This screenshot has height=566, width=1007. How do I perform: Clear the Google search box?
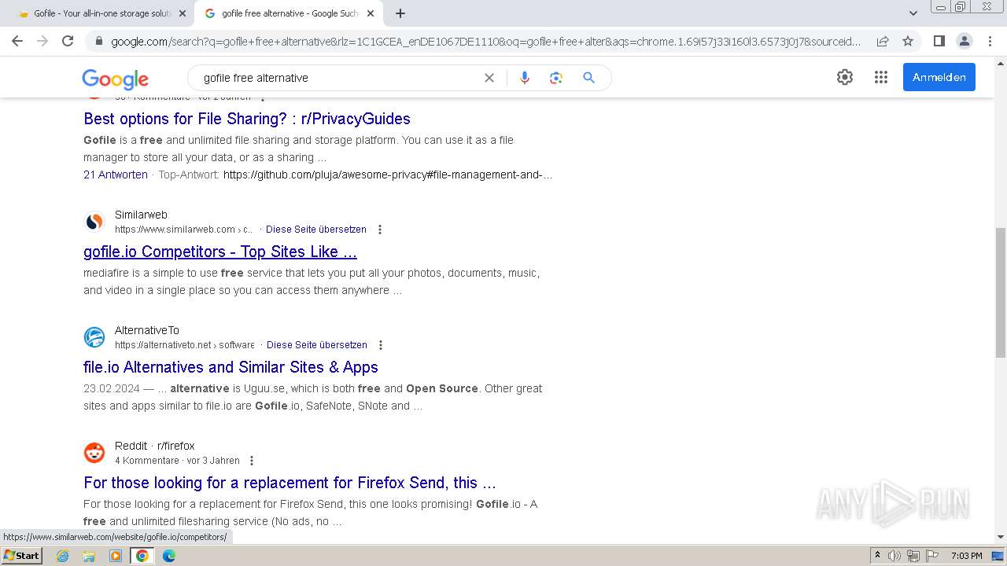pos(489,78)
